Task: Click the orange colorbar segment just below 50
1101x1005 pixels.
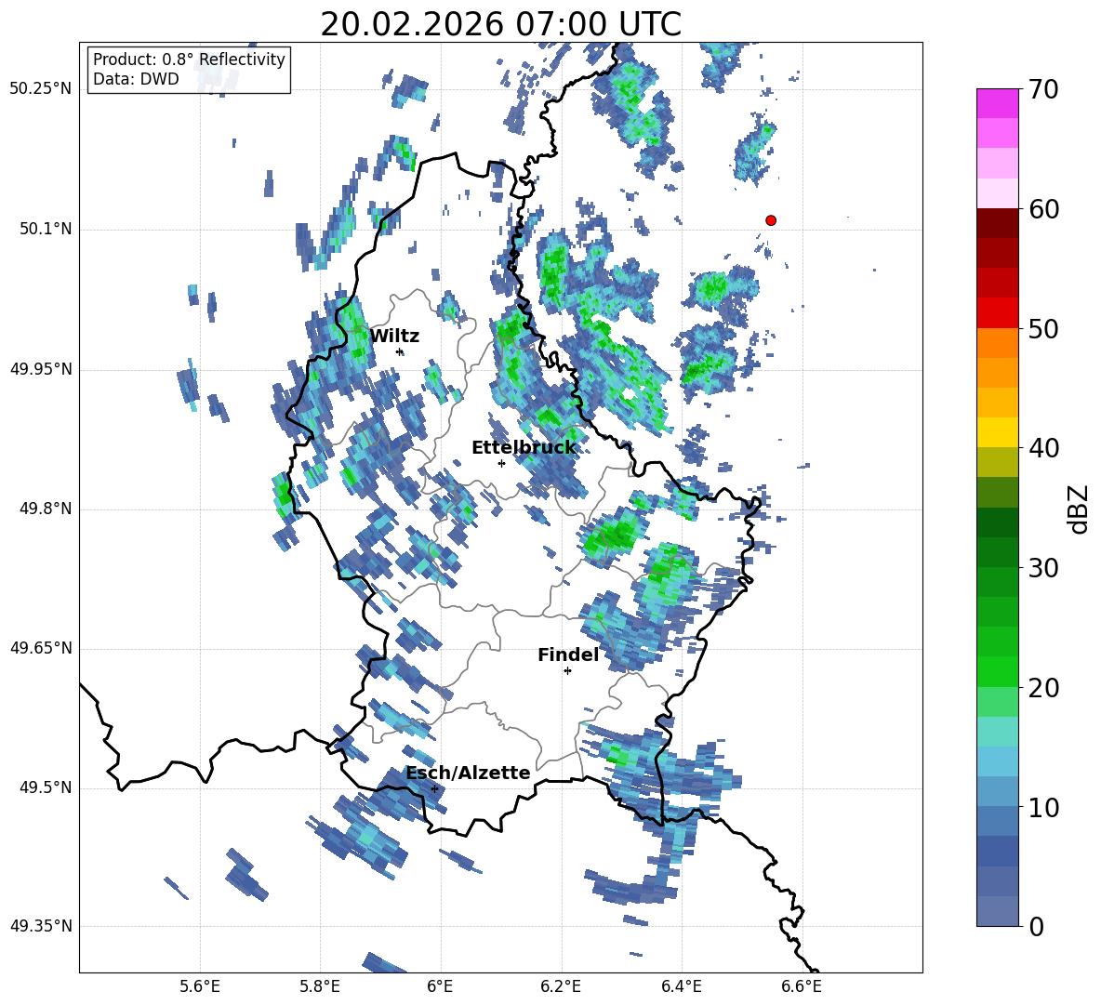Action: pyautogui.click(x=997, y=343)
